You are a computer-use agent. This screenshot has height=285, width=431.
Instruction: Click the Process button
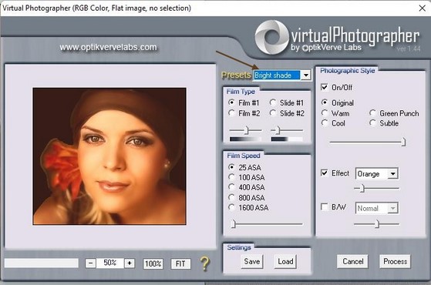tap(395, 261)
